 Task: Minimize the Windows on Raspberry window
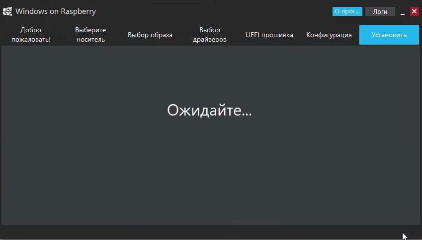[x=403, y=11]
